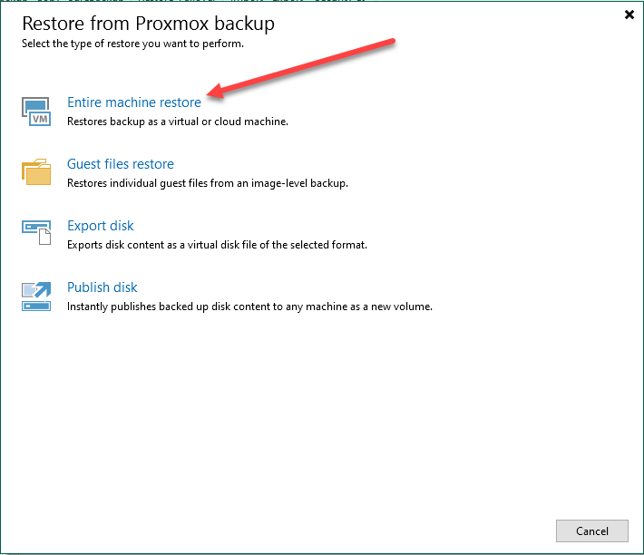644x555 pixels.
Task: Click 'Restores individual guest files' description
Action: pyautogui.click(x=208, y=183)
